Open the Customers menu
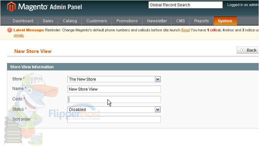This screenshot has height=150, width=259. [97, 21]
